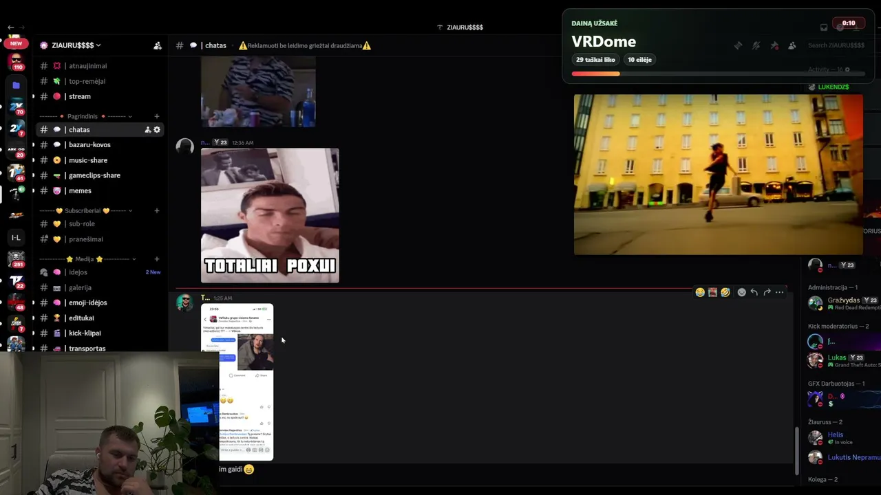Open the editukai channel
The width and height of the screenshot is (881, 495).
(81, 318)
